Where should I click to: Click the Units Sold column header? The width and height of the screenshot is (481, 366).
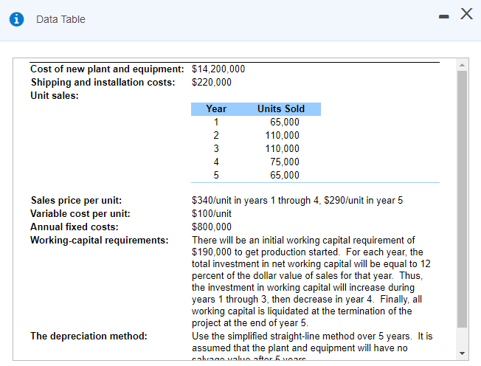coord(280,109)
